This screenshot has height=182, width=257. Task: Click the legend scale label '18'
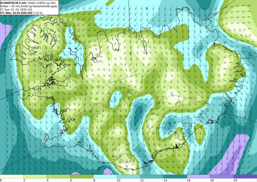[212, 180]
